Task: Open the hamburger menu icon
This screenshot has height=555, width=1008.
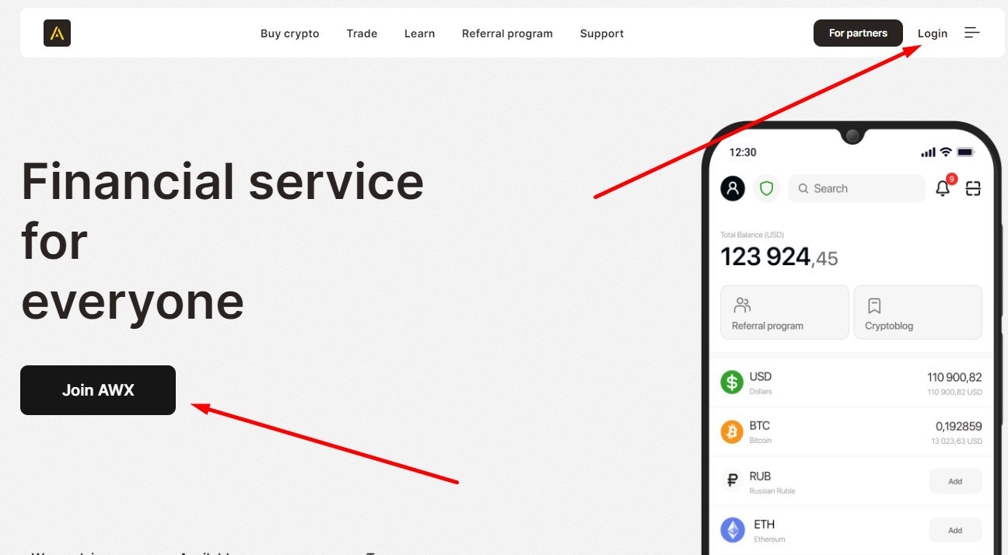Action: coord(971,33)
